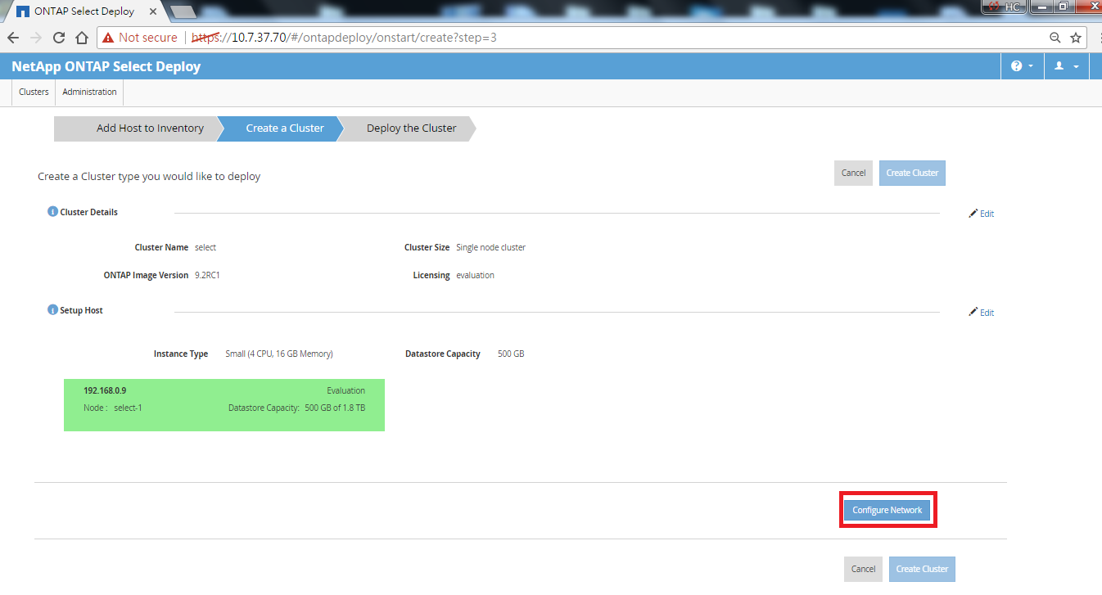The width and height of the screenshot is (1102, 595).
Task: Click the Setup Host info icon
Action: tap(52, 311)
